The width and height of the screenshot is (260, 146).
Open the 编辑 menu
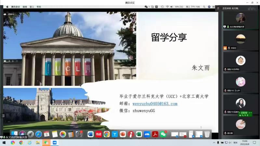tap(25, 6)
